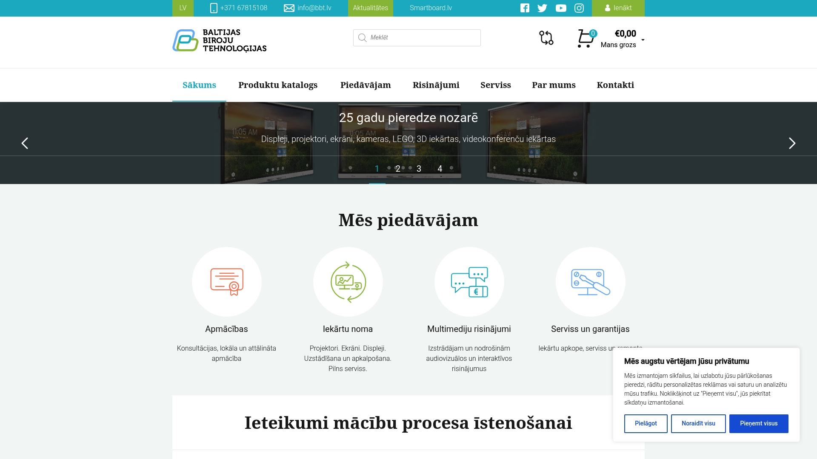Click Noraidīt visu to reject cookies

tap(698, 424)
